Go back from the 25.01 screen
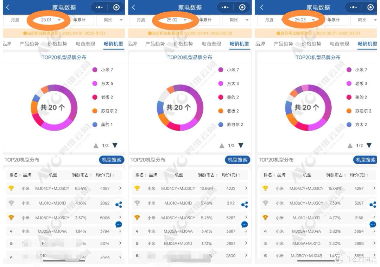Image resolution: width=380 pixels, height=267 pixels. [7, 7]
